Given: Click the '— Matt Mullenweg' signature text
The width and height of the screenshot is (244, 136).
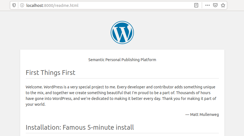Looking at the screenshot, I should pos(202,115).
